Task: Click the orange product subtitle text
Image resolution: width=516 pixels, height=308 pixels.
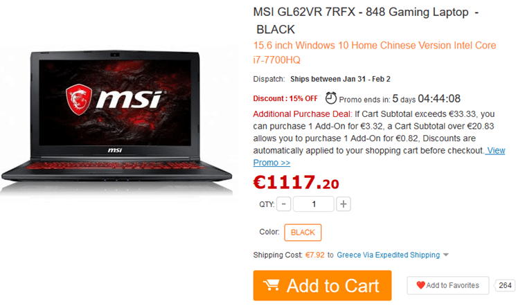Action: point(375,53)
